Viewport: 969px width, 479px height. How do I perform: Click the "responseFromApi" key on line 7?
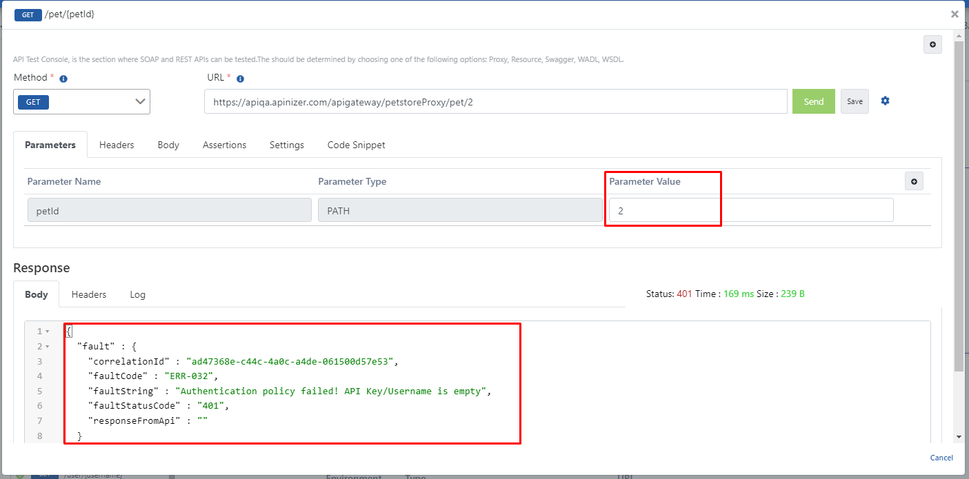point(134,421)
